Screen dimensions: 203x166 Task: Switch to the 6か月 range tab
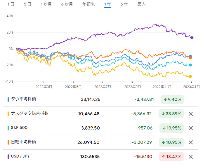[67, 4]
